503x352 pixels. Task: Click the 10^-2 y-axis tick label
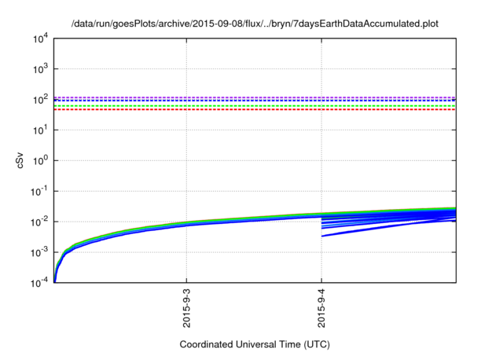(x=37, y=222)
